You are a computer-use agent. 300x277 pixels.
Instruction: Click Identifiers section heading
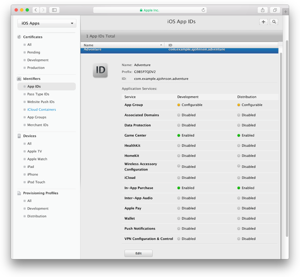[32, 78]
